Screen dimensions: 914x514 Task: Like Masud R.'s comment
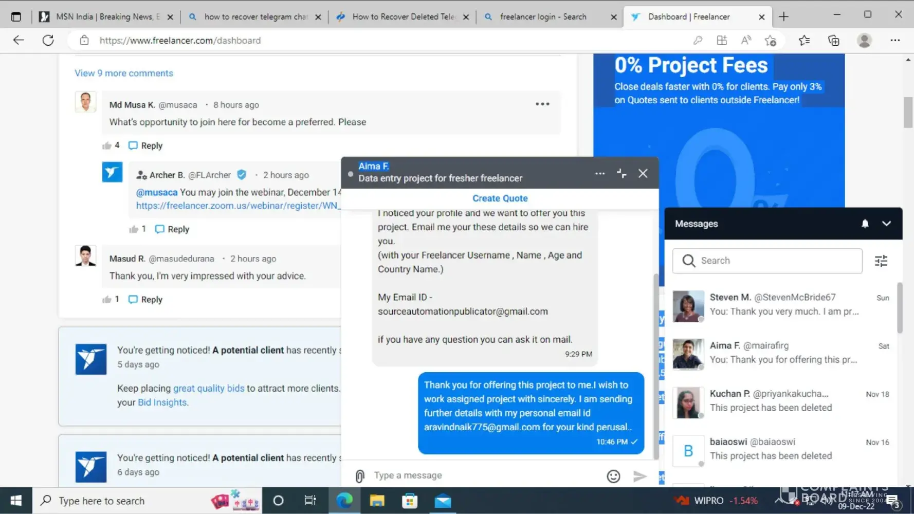107,300
